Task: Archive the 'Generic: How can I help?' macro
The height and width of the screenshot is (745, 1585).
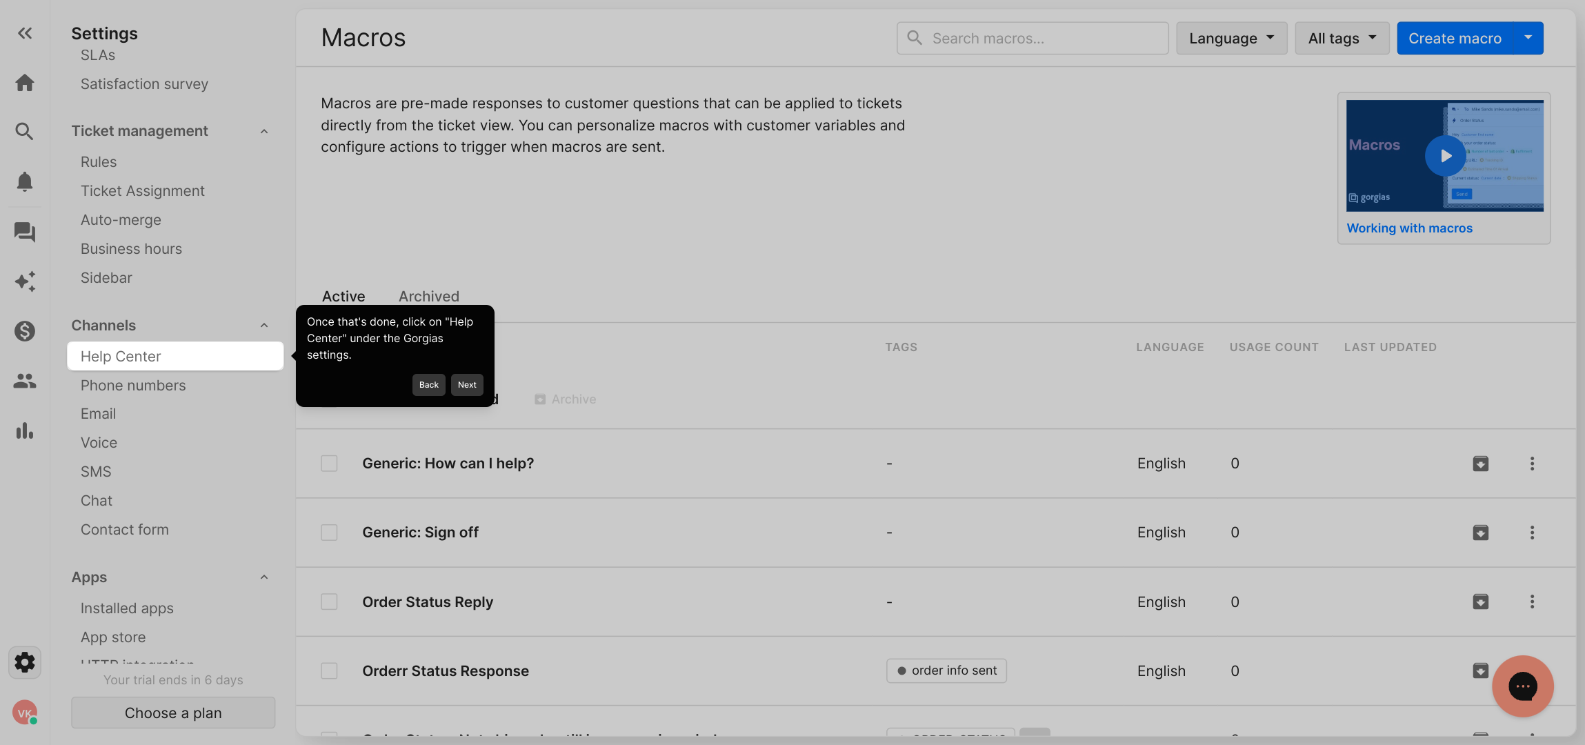Action: pos(1480,464)
